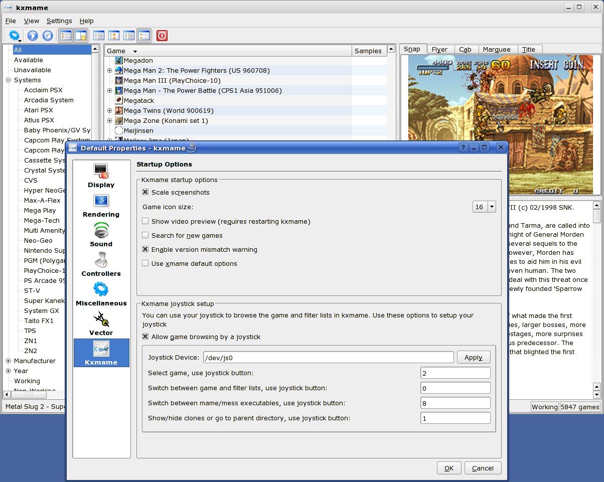This screenshot has width=604, height=482.
Task: Select Neo-Geo system filter
Action: (38, 241)
